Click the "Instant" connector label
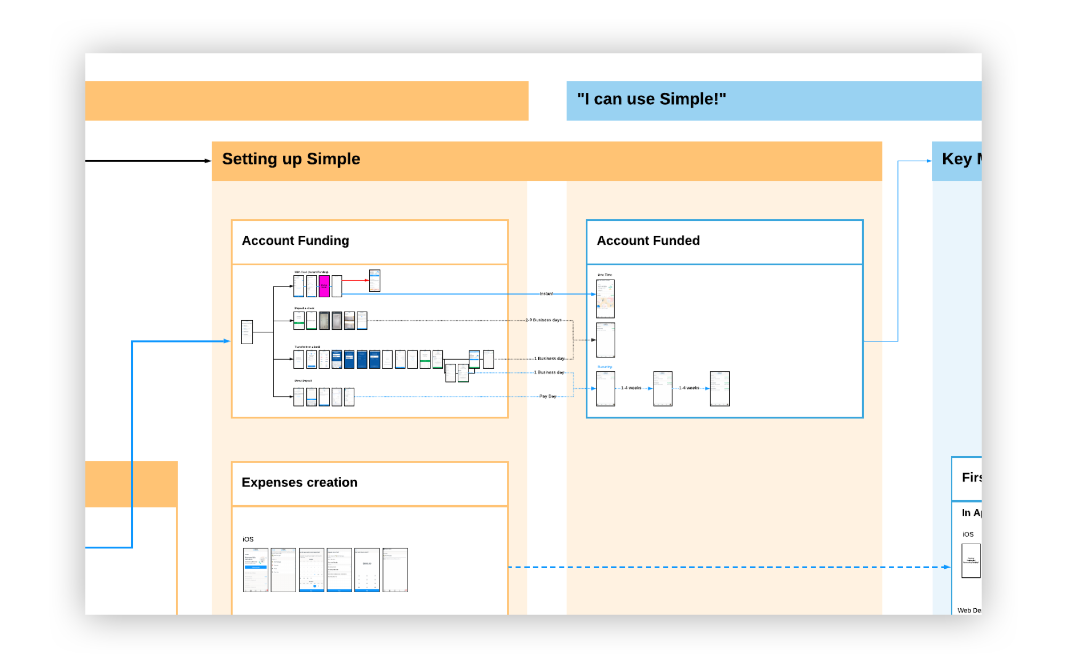1067x668 pixels. [546, 294]
